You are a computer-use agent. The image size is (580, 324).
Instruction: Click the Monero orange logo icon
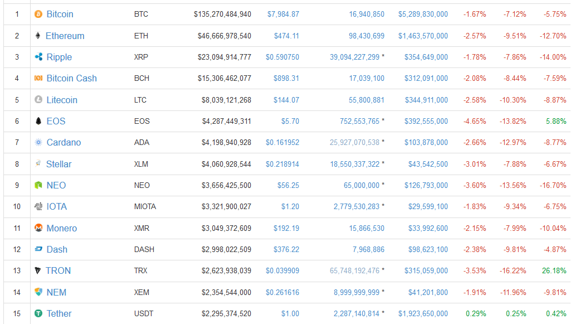[38, 228]
